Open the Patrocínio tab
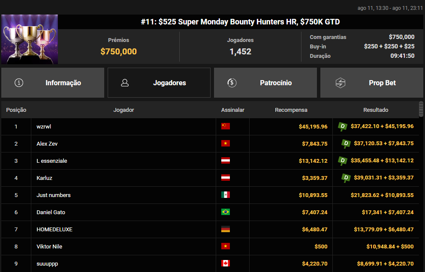 265,83
